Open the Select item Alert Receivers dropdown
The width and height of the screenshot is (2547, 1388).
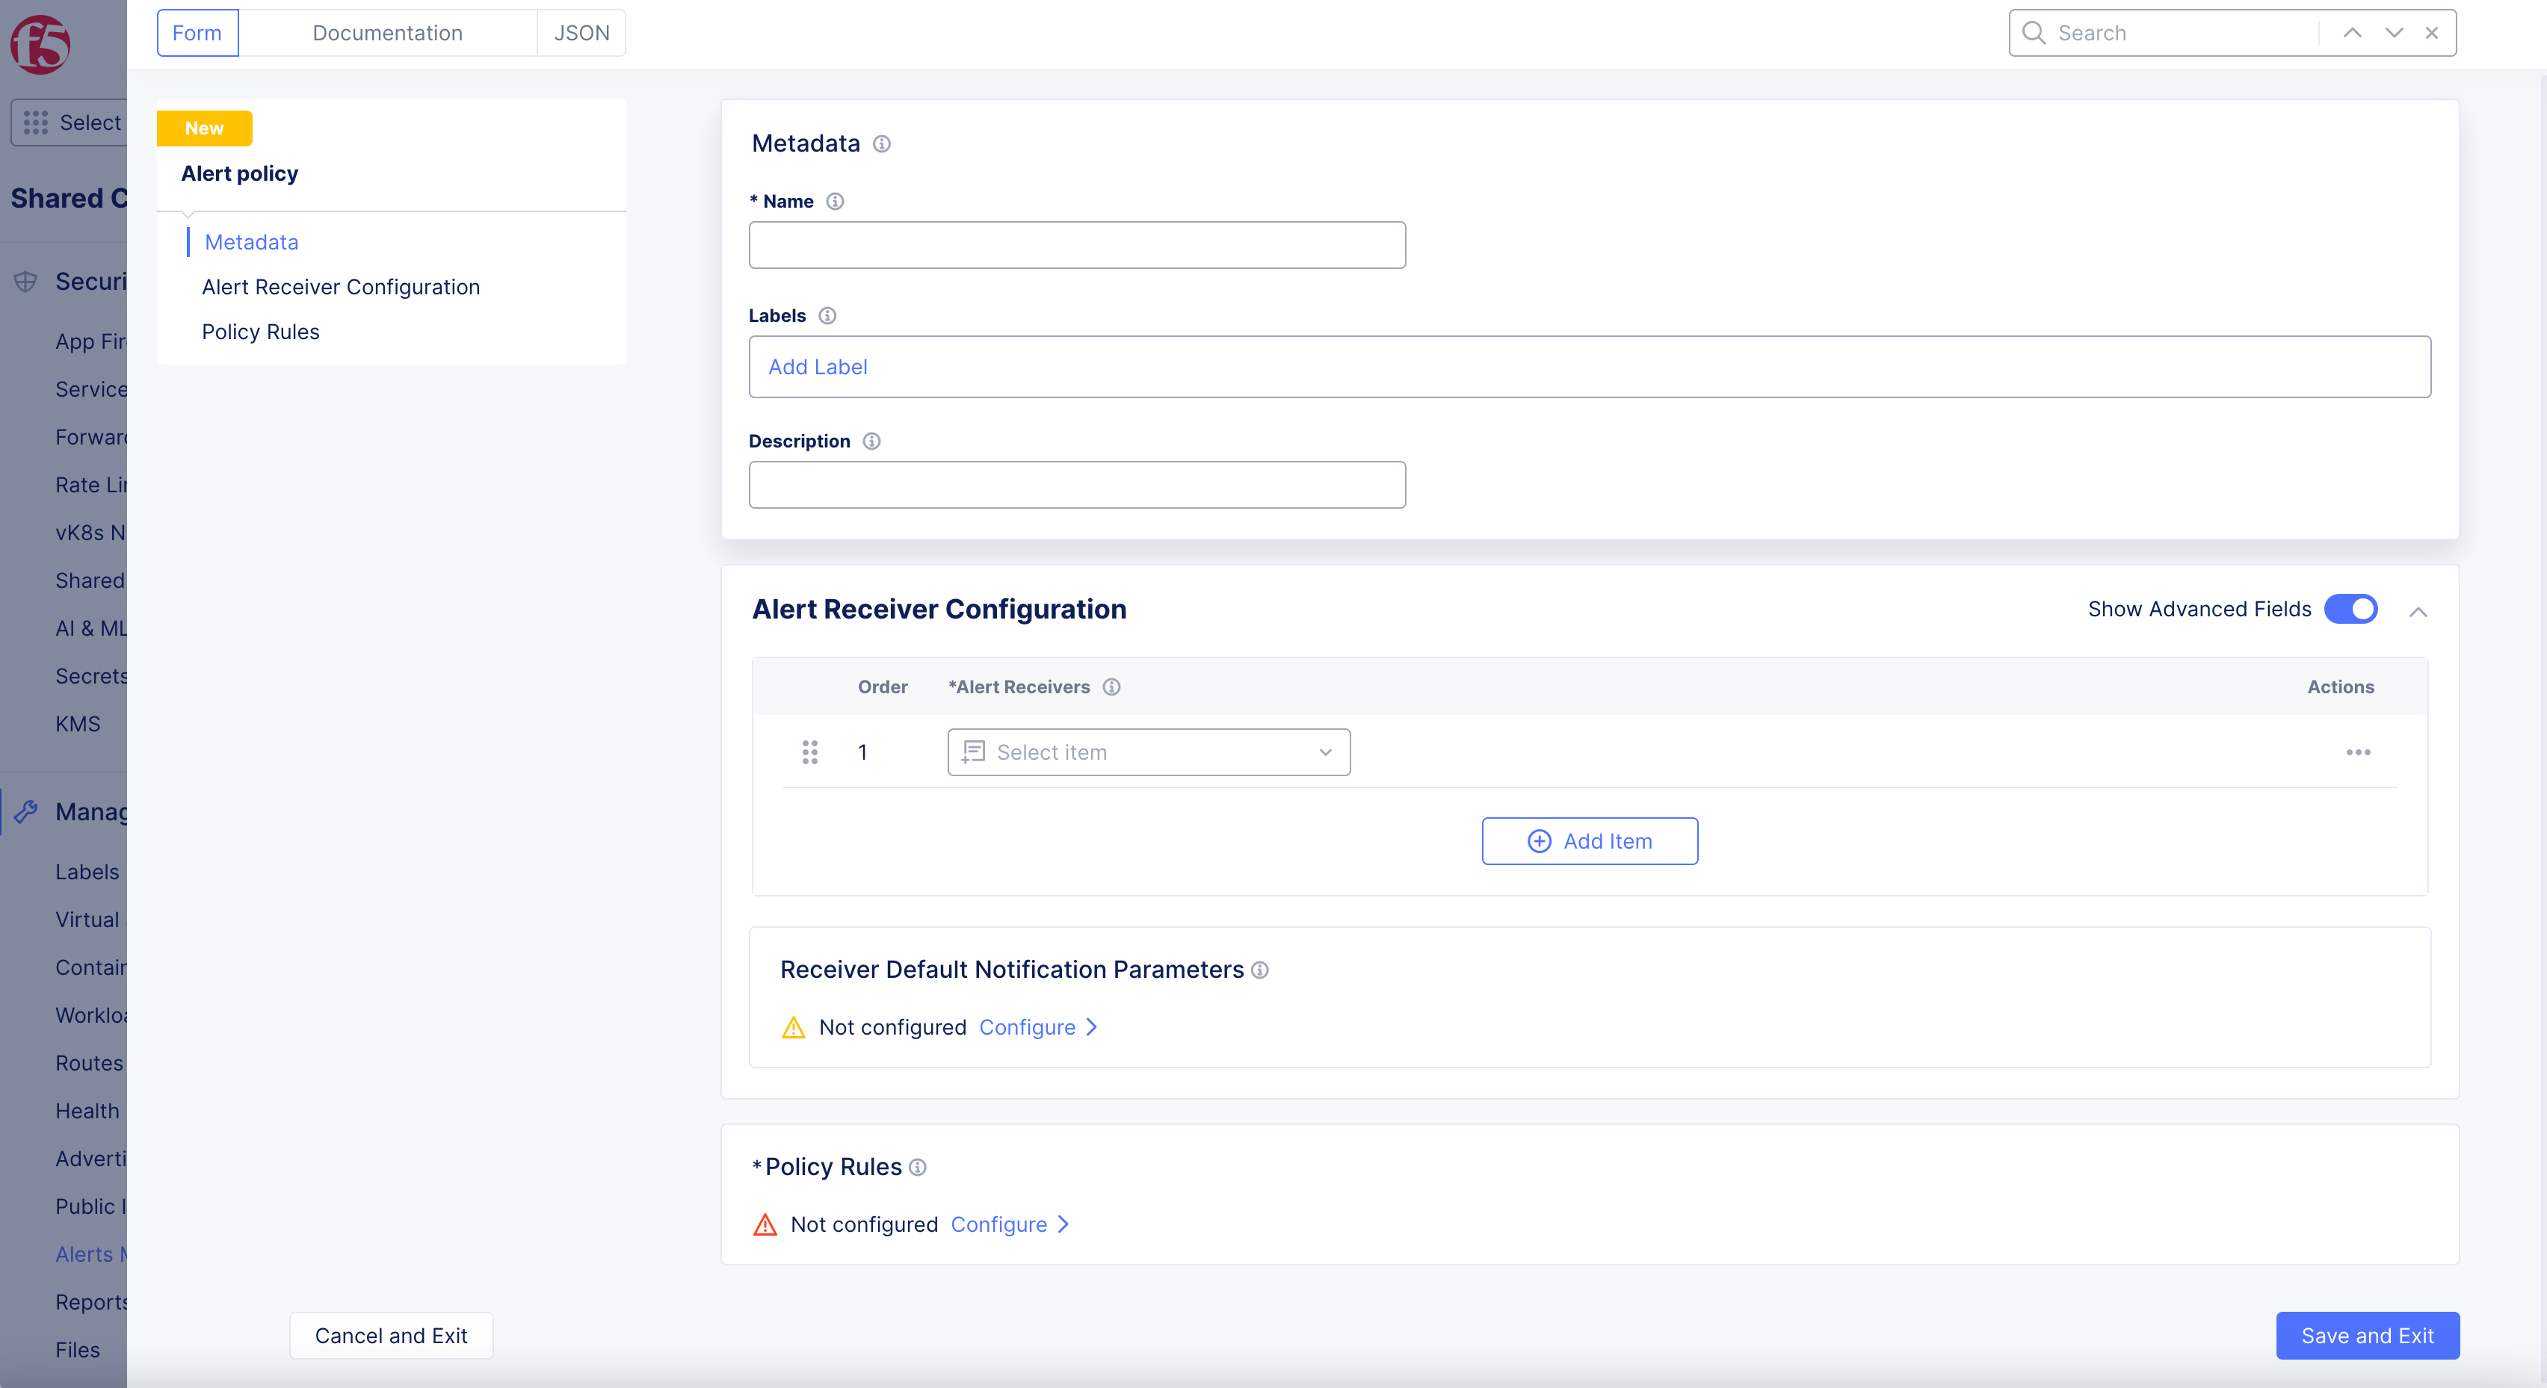click(1148, 752)
